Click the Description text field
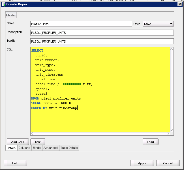This screenshot has width=184, height=170. click(102, 33)
